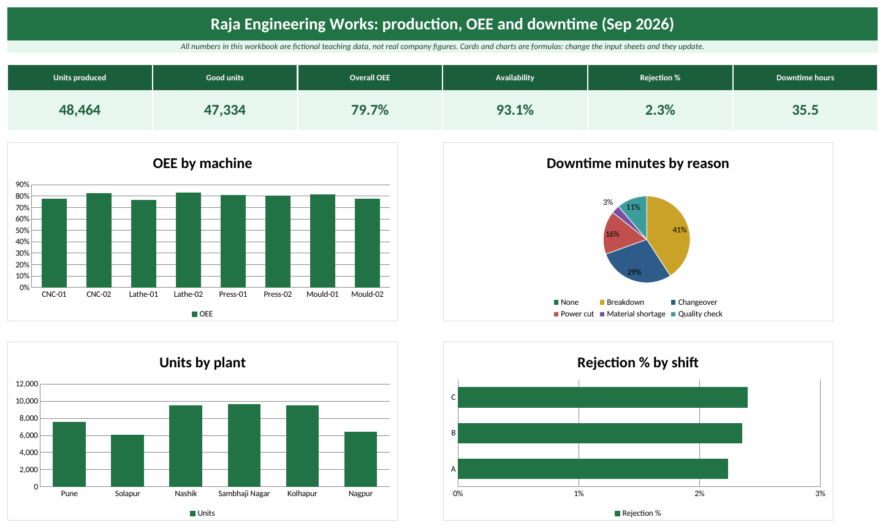Click the 79.7% overall OEE value

[x=370, y=110]
